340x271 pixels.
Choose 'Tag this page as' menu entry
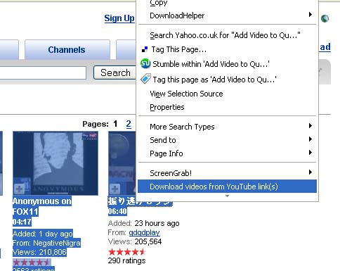[x=227, y=80]
